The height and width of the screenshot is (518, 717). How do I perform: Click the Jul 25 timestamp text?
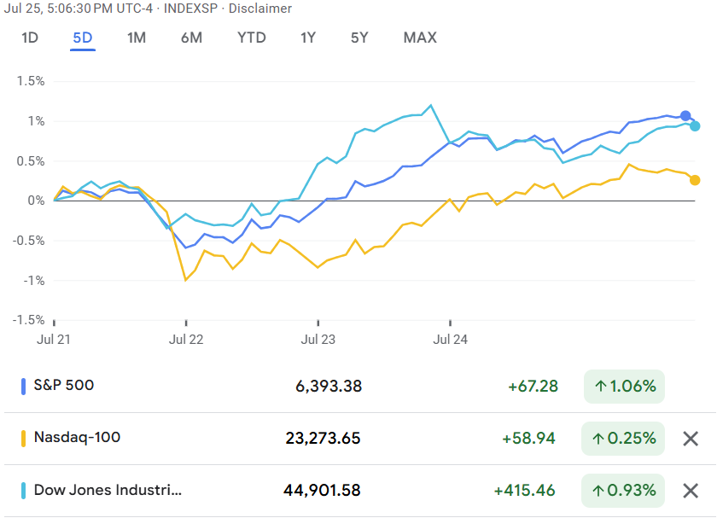[79, 9]
